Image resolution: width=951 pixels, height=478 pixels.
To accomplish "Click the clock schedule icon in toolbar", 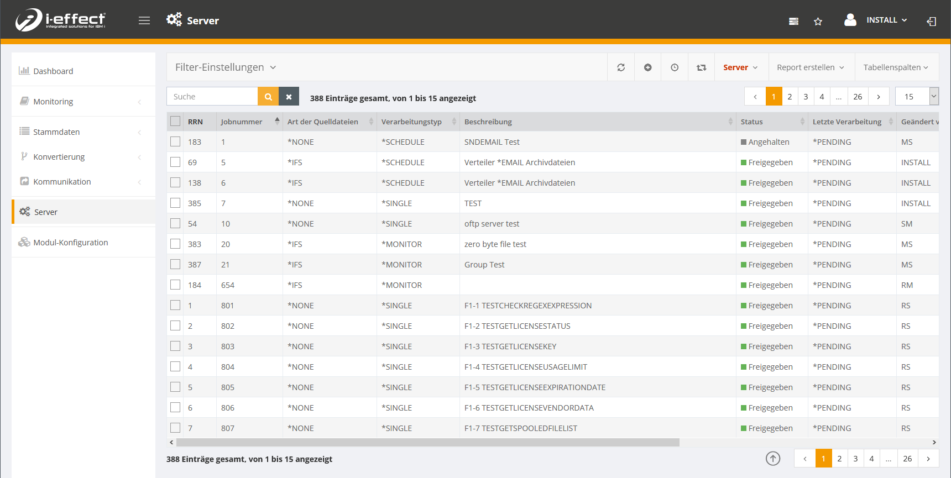I will pyautogui.click(x=675, y=67).
